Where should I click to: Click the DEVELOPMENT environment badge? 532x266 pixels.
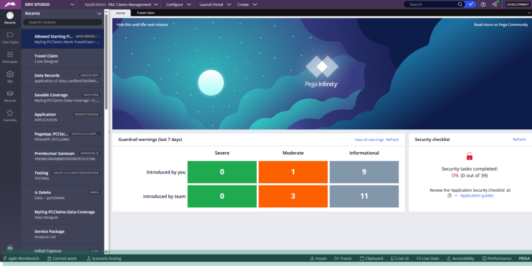coord(517,4)
